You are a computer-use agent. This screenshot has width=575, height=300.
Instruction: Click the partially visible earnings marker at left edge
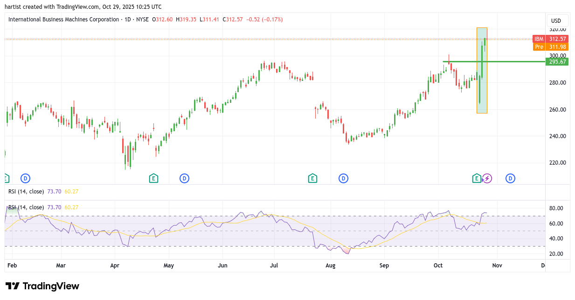click(6, 178)
